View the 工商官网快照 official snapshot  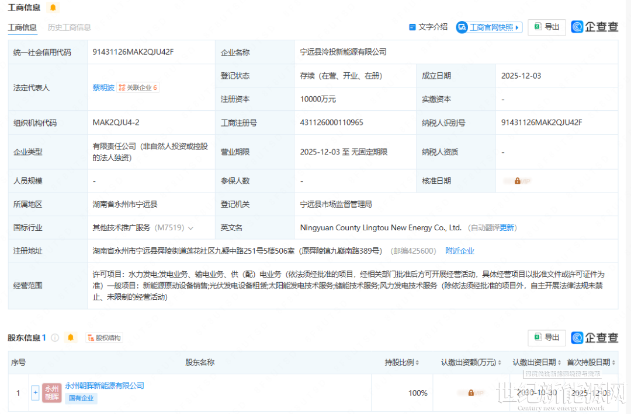pos(489,27)
